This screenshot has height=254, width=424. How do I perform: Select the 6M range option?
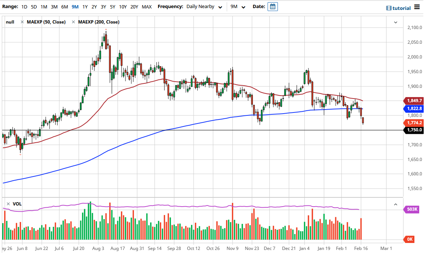[x=65, y=7]
